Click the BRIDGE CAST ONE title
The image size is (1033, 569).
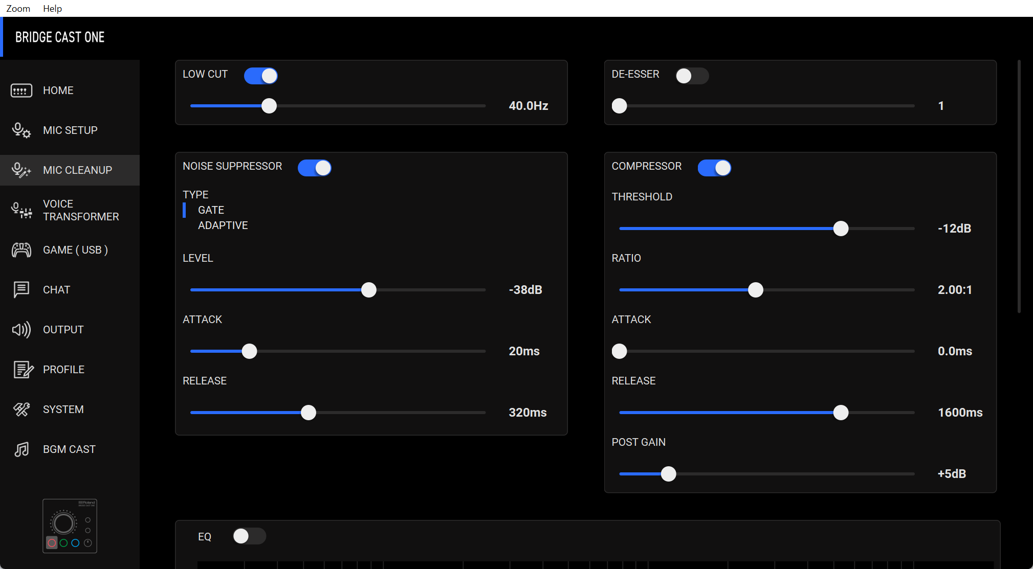(60, 37)
